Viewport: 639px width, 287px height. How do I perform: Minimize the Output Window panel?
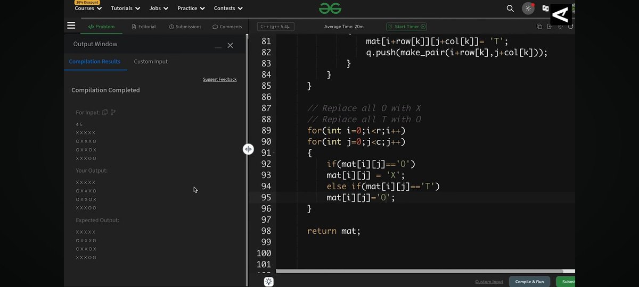pos(218,47)
